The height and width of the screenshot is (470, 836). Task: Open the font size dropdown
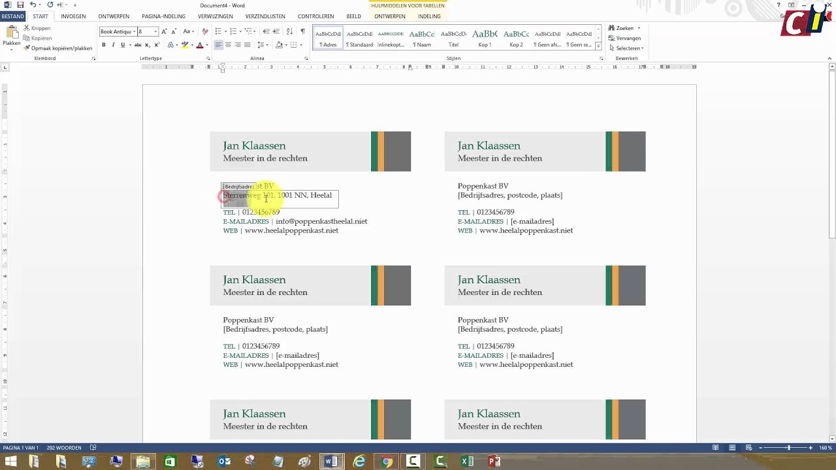(x=155, y=31)
